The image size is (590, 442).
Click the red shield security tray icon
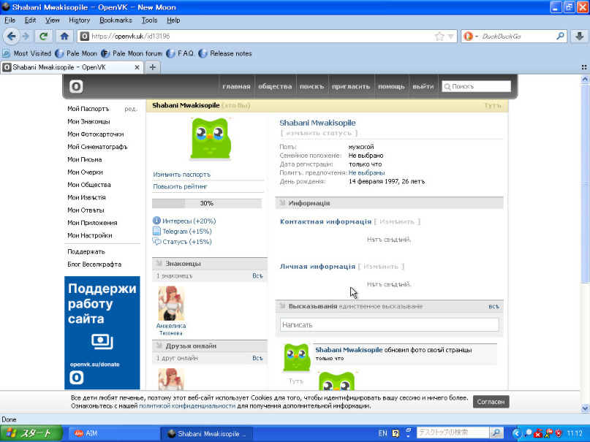coord(559,433)
